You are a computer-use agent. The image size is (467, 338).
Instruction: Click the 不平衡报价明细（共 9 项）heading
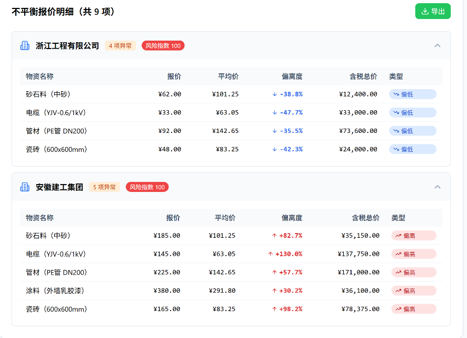pyautogui.click(x=63, y=12)
